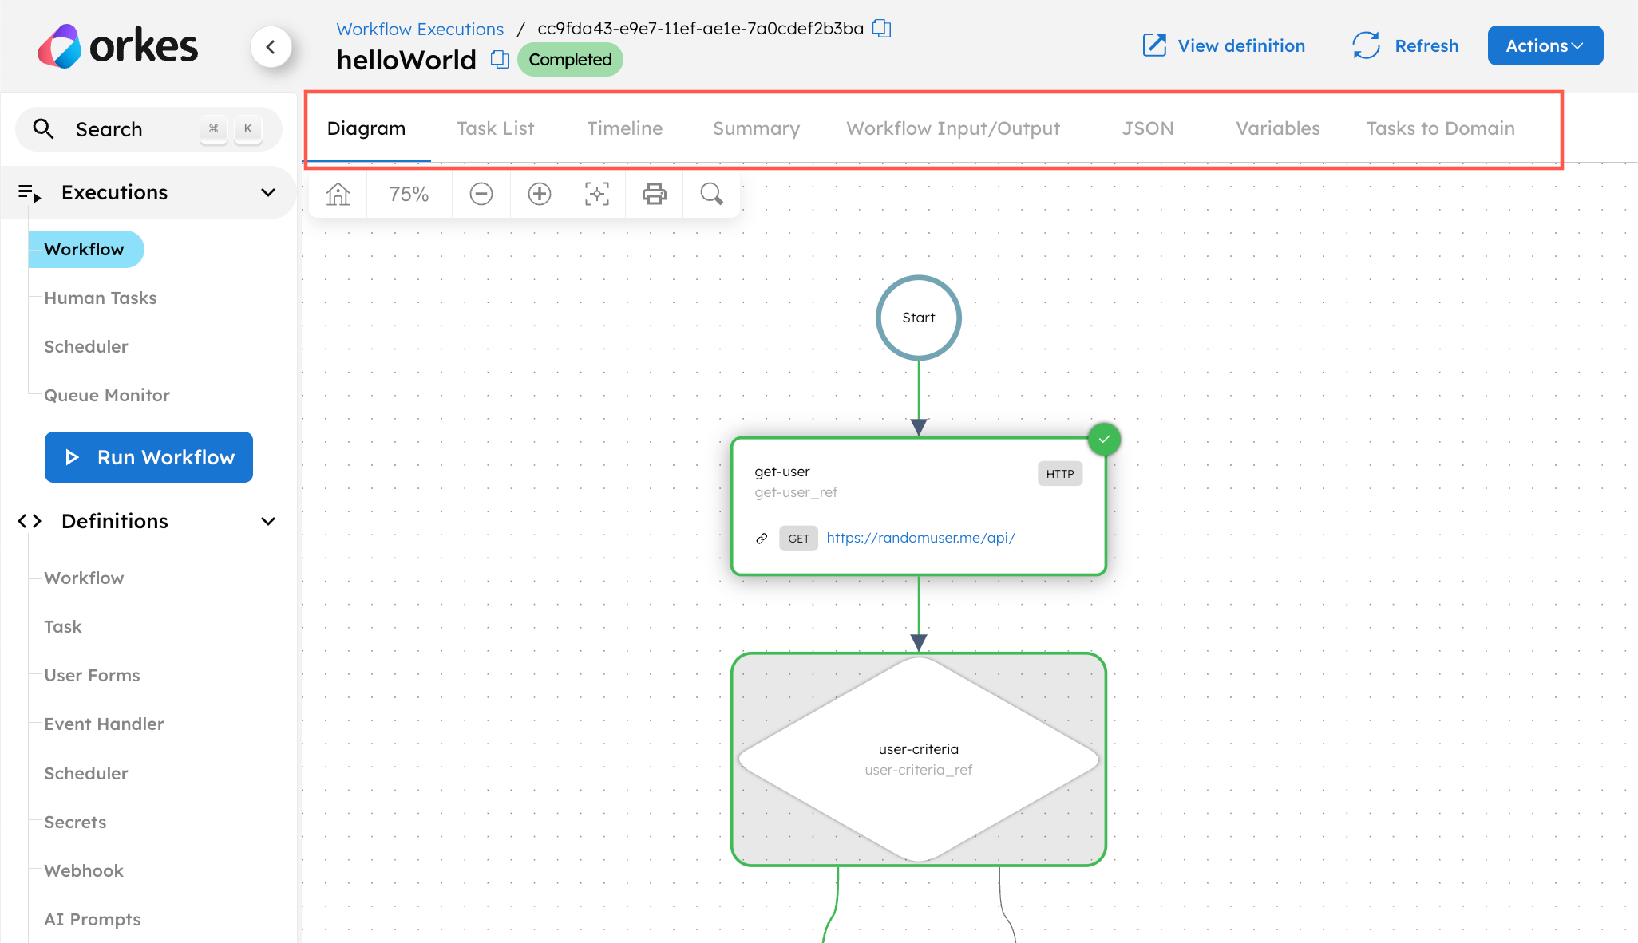Open User Forms in sidebar
The image size is (1638, 943).
[92, 675]
